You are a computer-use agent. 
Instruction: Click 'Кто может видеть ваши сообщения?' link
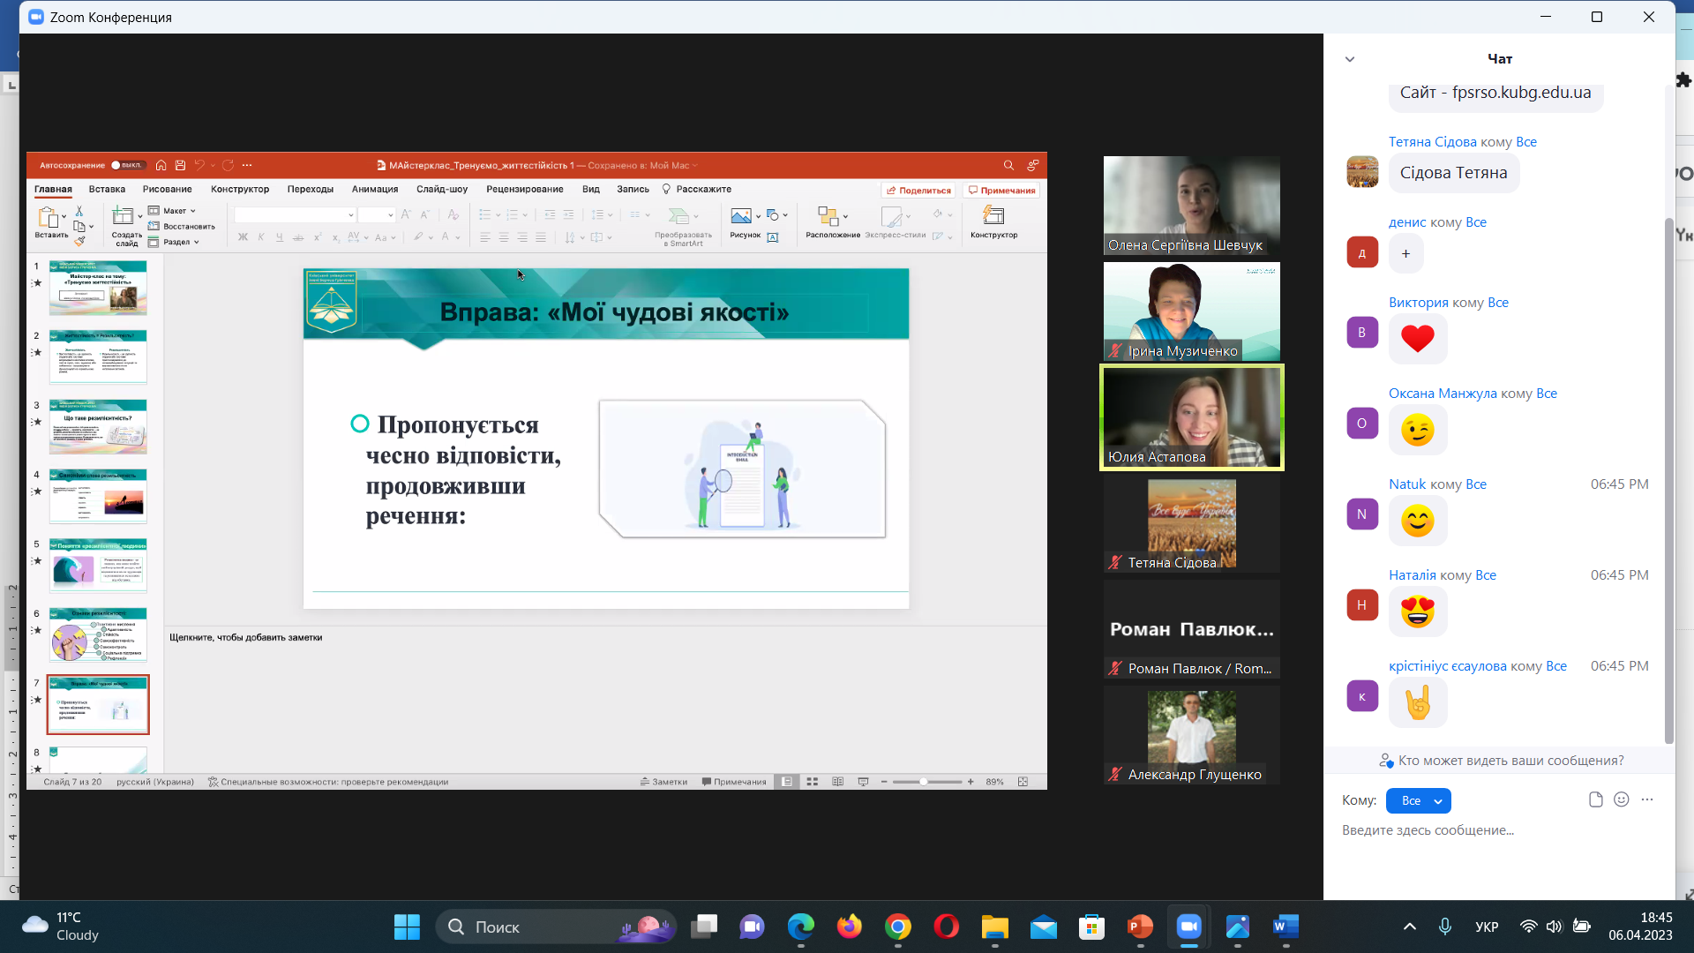tap(1510, 761)
